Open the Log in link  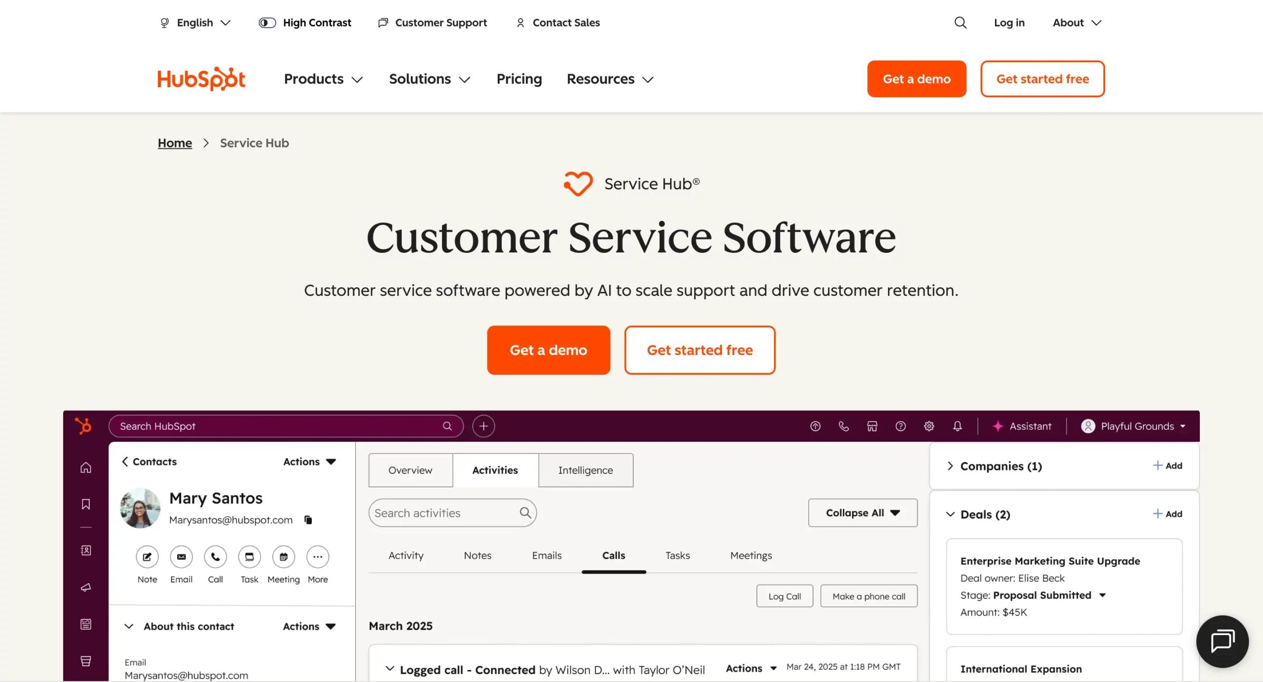1009,23
